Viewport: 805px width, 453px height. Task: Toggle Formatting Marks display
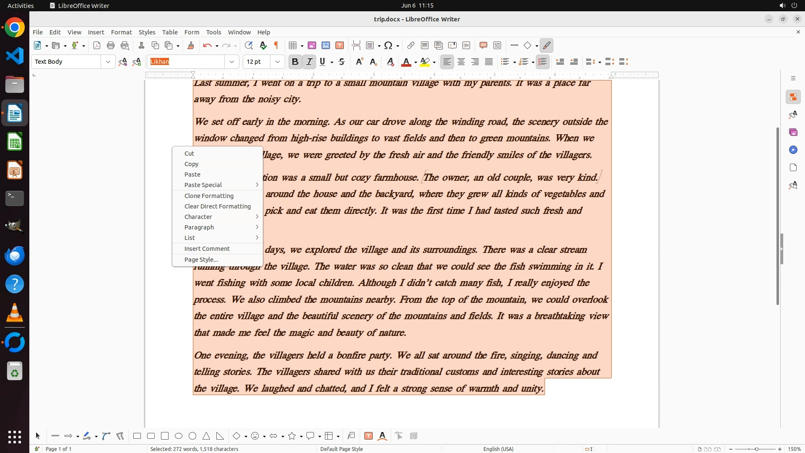coord(276,45)
